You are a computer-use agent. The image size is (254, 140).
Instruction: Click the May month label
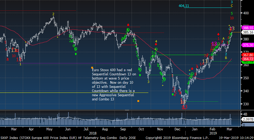click(49, 129)
